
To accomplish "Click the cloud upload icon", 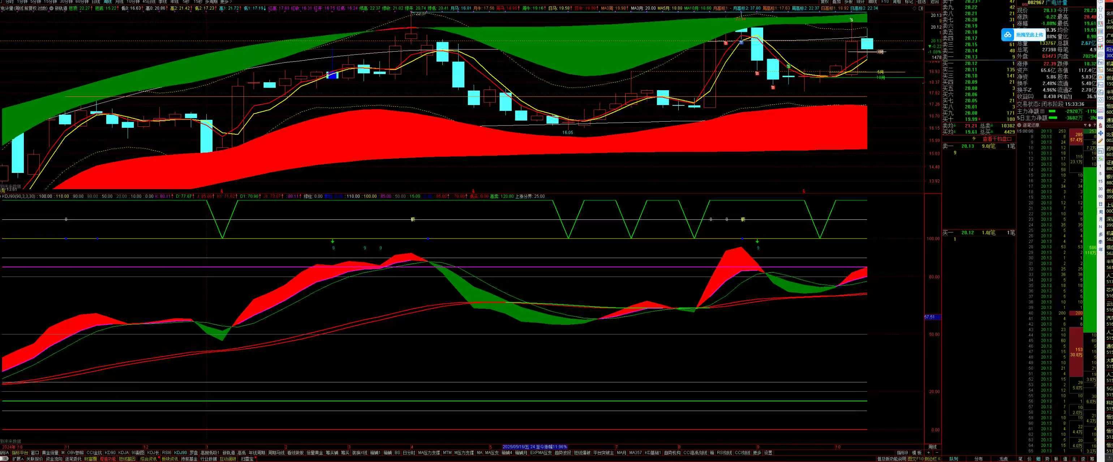I will pyautogui.click(x=1008, y=35).
